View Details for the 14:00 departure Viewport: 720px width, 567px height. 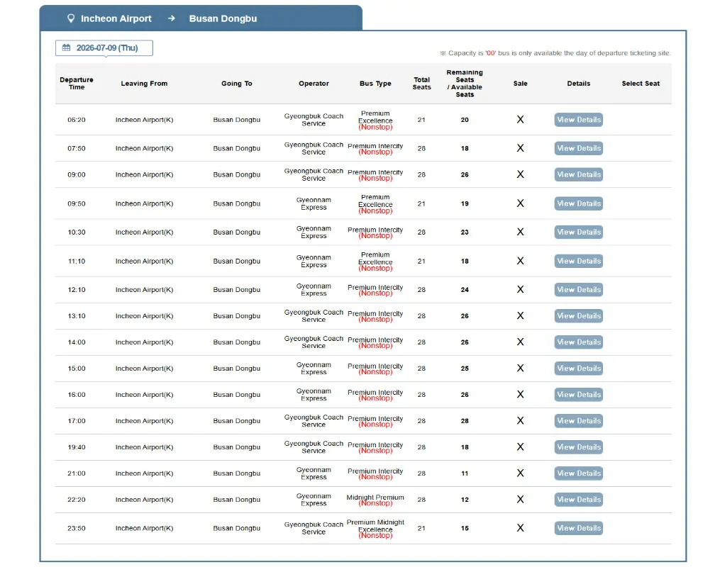(579, 342)
